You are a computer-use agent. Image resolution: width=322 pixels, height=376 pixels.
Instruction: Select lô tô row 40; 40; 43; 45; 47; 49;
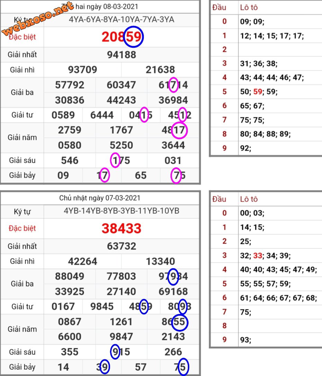(279, 270)
